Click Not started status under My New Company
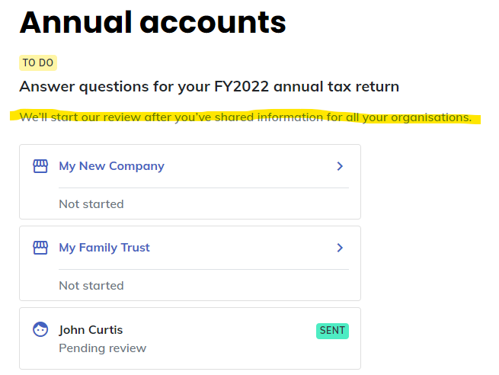The height and width of the screenshot is (375, 499). pyautogui.click(x=91, y=204)
